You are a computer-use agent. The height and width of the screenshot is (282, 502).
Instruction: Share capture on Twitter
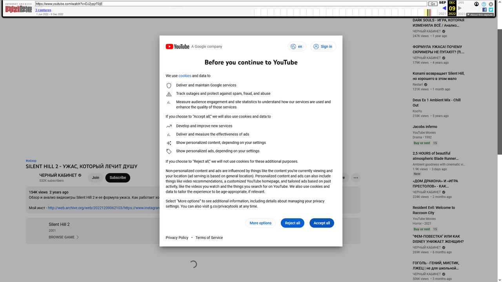tap(491, 10)
